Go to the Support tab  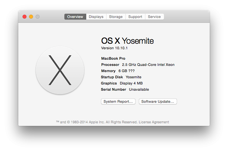coord(135,17)
